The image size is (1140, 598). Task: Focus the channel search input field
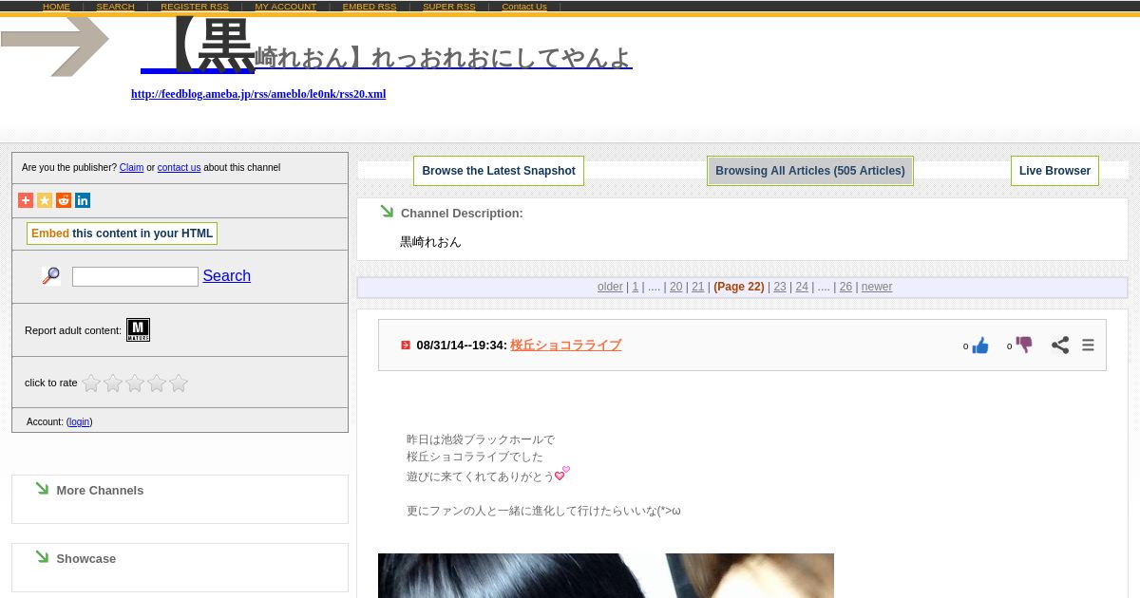click(135, 276)
